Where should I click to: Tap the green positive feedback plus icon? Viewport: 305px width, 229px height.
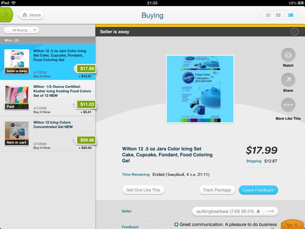[176, 224]
